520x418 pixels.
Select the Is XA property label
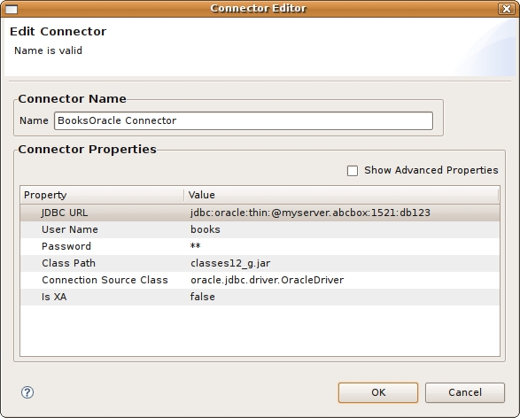pyautogui.click(x=54, y=297)
